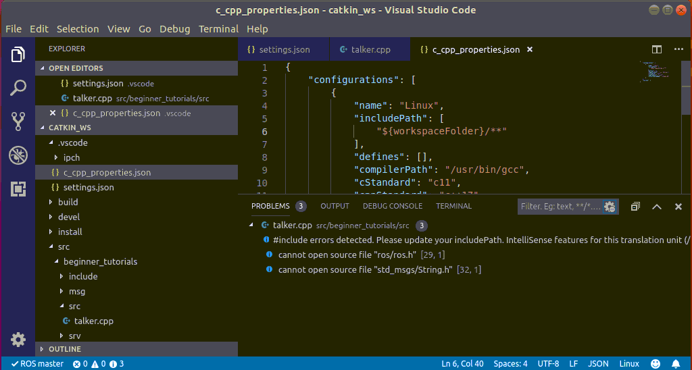The height and width of the screenshot is (370, 692).
Task: Collapse the .vscode folder
Action: 51,143
